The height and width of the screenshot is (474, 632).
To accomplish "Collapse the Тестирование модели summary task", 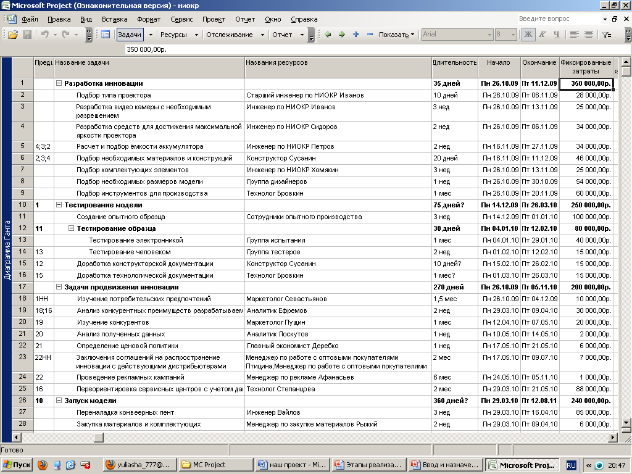I will (59, 205).
